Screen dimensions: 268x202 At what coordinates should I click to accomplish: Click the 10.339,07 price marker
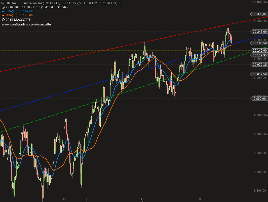click(259, 14)
